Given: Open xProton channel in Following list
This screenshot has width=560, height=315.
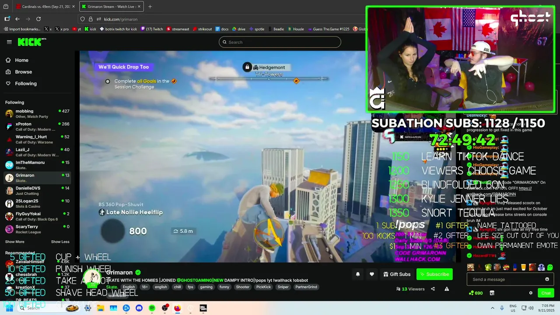Looking at the screenshot, I should (x=37, y=126).
